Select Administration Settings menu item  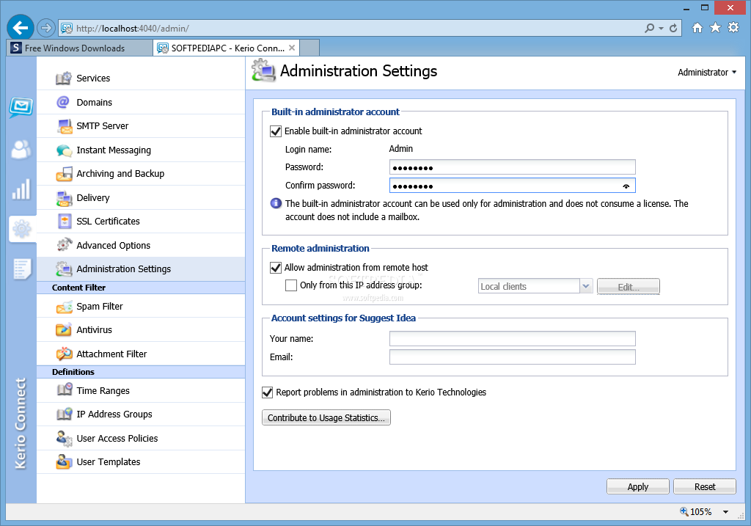(x=141, y=269)
